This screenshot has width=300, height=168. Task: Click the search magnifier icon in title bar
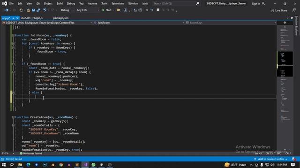(x=198, y=3)
